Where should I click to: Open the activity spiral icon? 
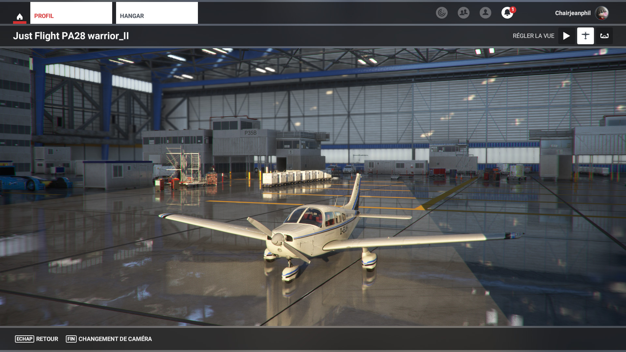pyautogui.click(x=442, y=13)
